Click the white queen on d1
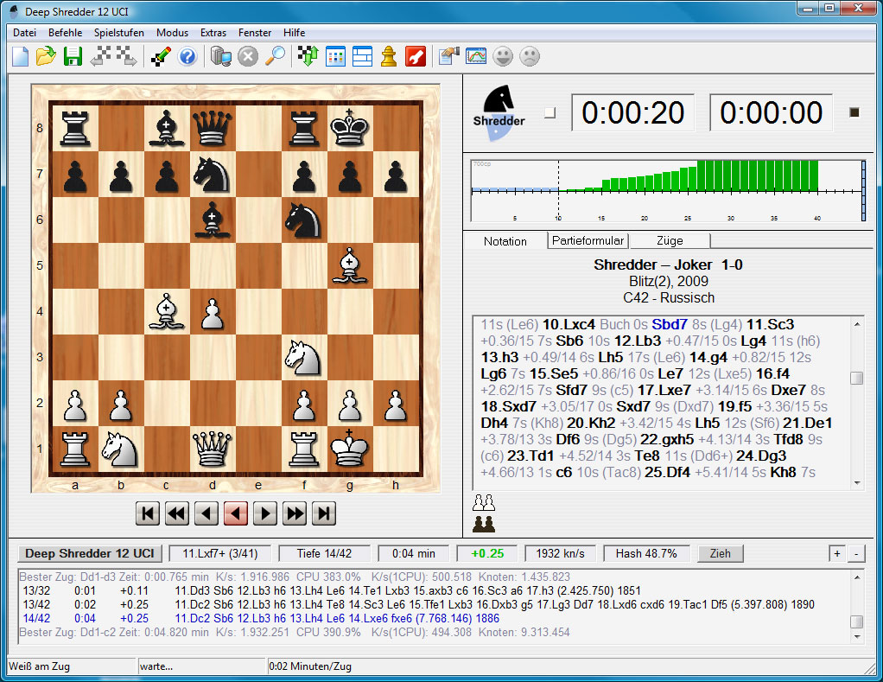 point(213,449)
